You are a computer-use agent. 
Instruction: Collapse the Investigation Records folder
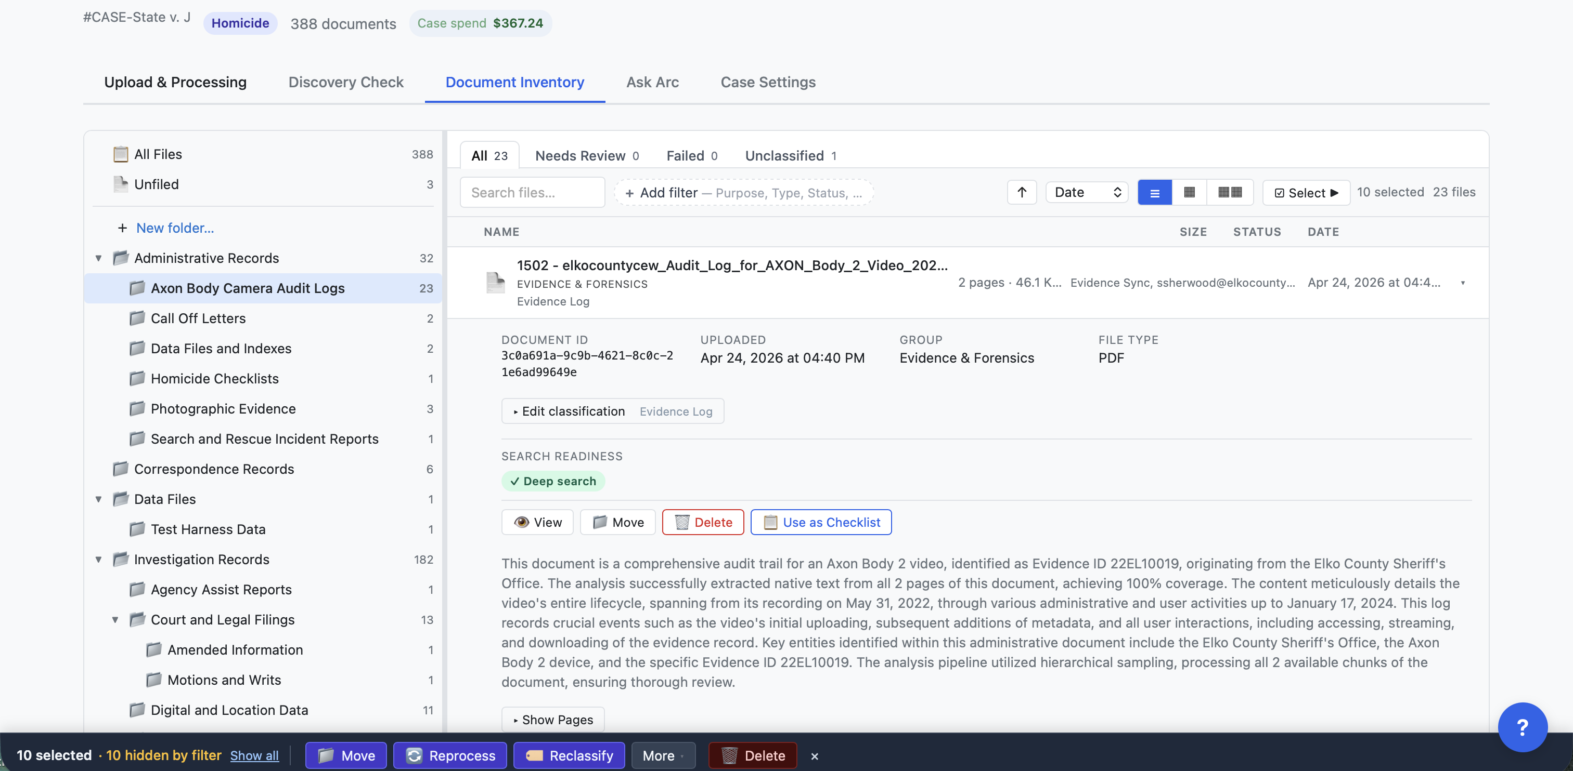(x=98, y=560)
